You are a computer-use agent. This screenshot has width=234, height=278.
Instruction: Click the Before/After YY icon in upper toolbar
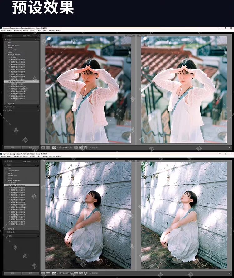click(x=54, y=147)
